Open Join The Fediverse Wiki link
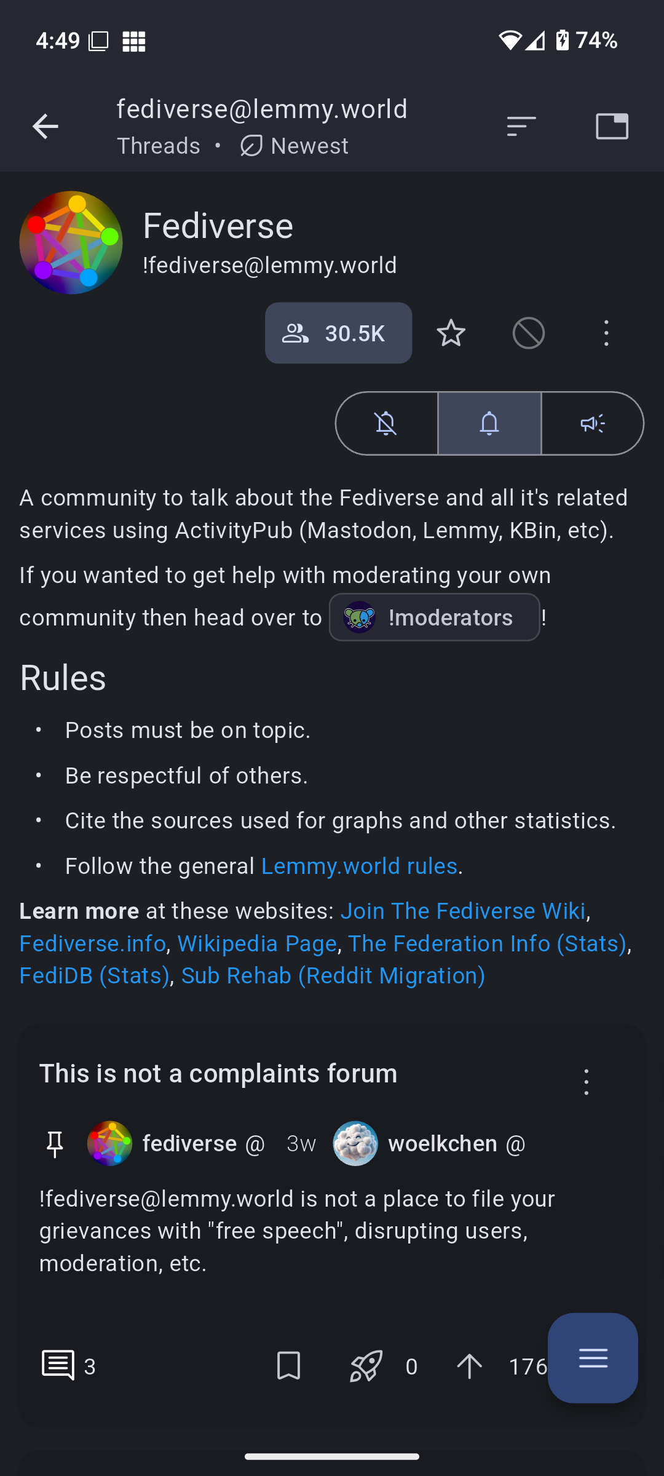664x1476 pixels. [463, 911]
